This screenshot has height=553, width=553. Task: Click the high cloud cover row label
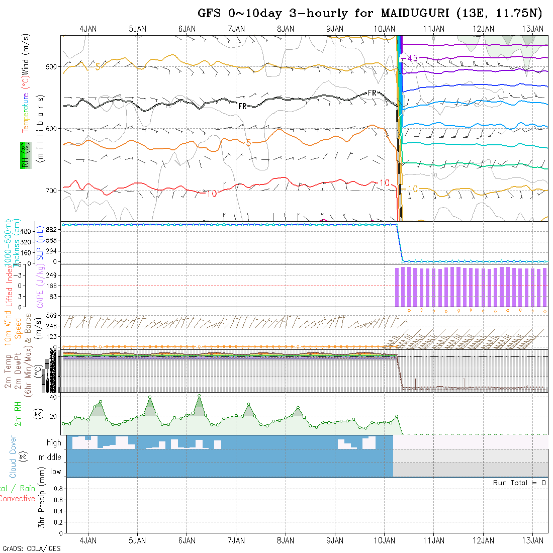(x=54, y=442)
